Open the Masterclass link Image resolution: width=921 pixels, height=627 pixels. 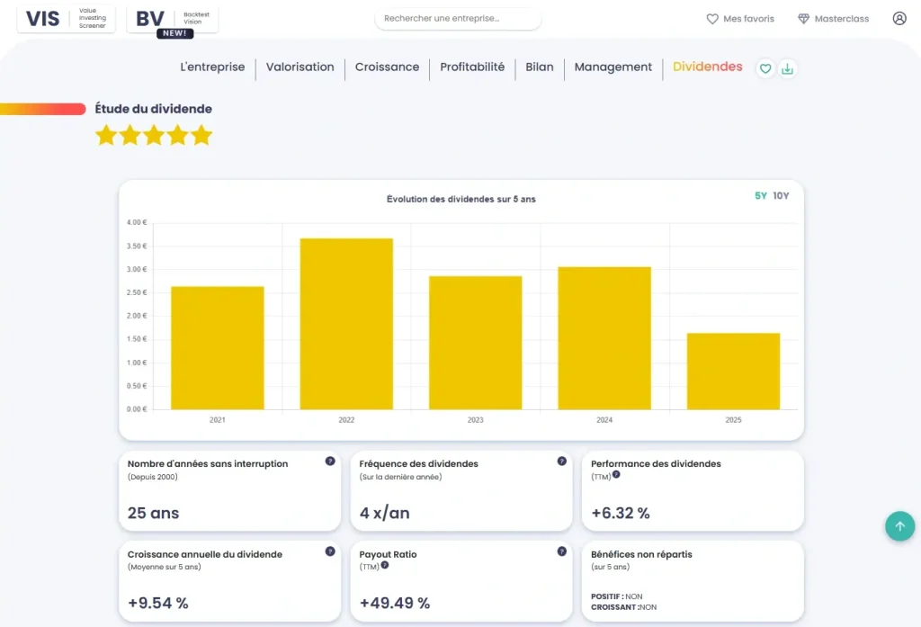point(833,19)
